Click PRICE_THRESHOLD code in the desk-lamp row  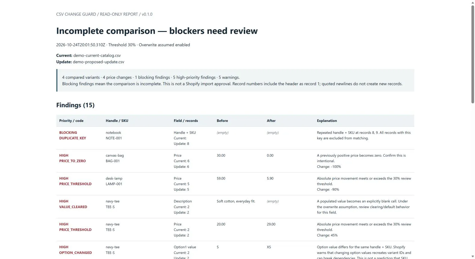(75, 184)
